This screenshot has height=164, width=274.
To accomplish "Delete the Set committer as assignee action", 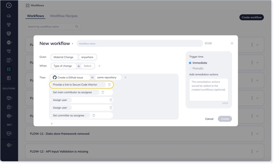I will (94, 115).
